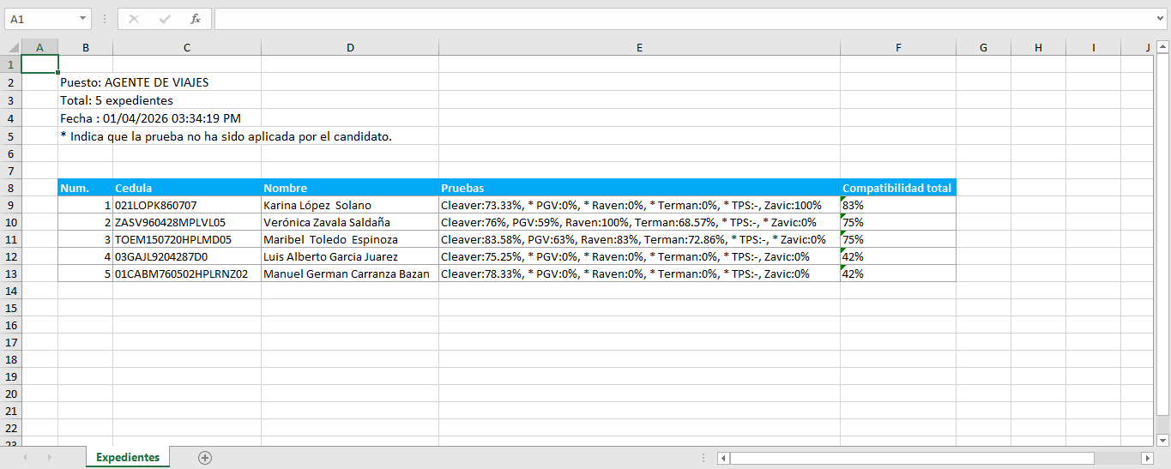Click horizontal scrollbar left arrow
1171x469 pixels.
[x=723, y=458]
